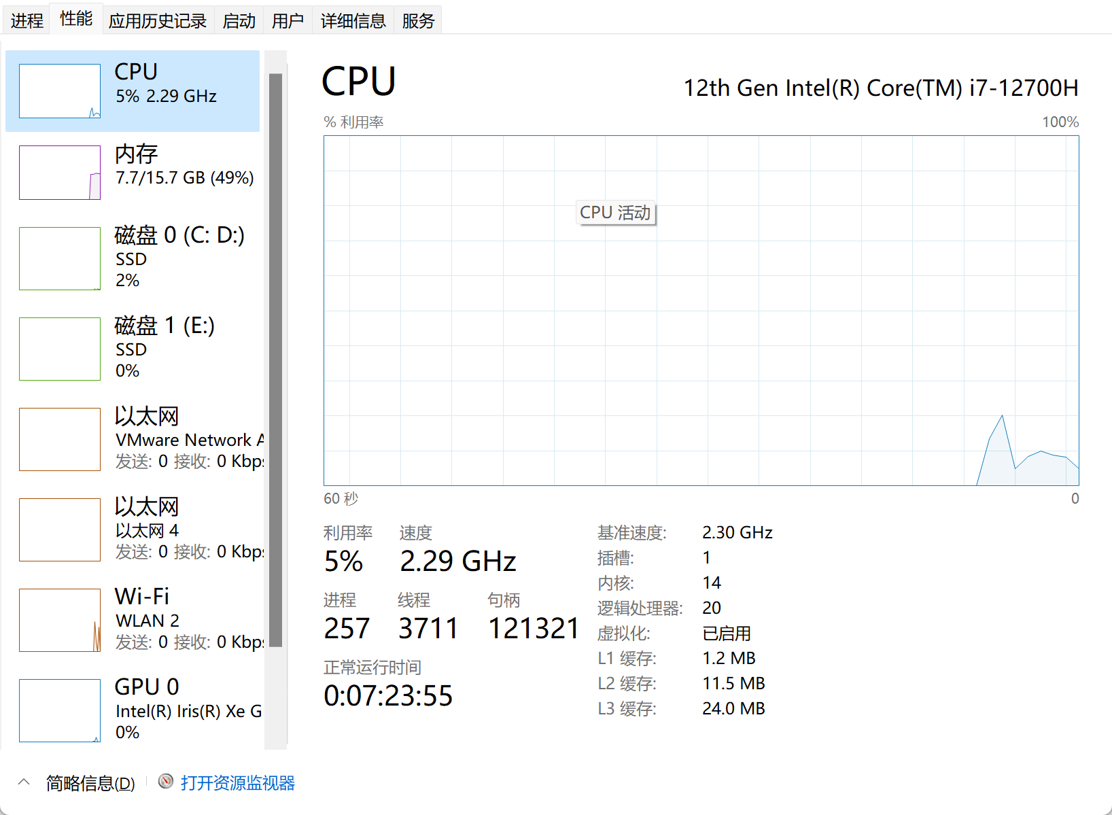Screen dimensions: 1112x815
Task: Switch to the 应用历史记录 tab
Action: tap(158, 21)
